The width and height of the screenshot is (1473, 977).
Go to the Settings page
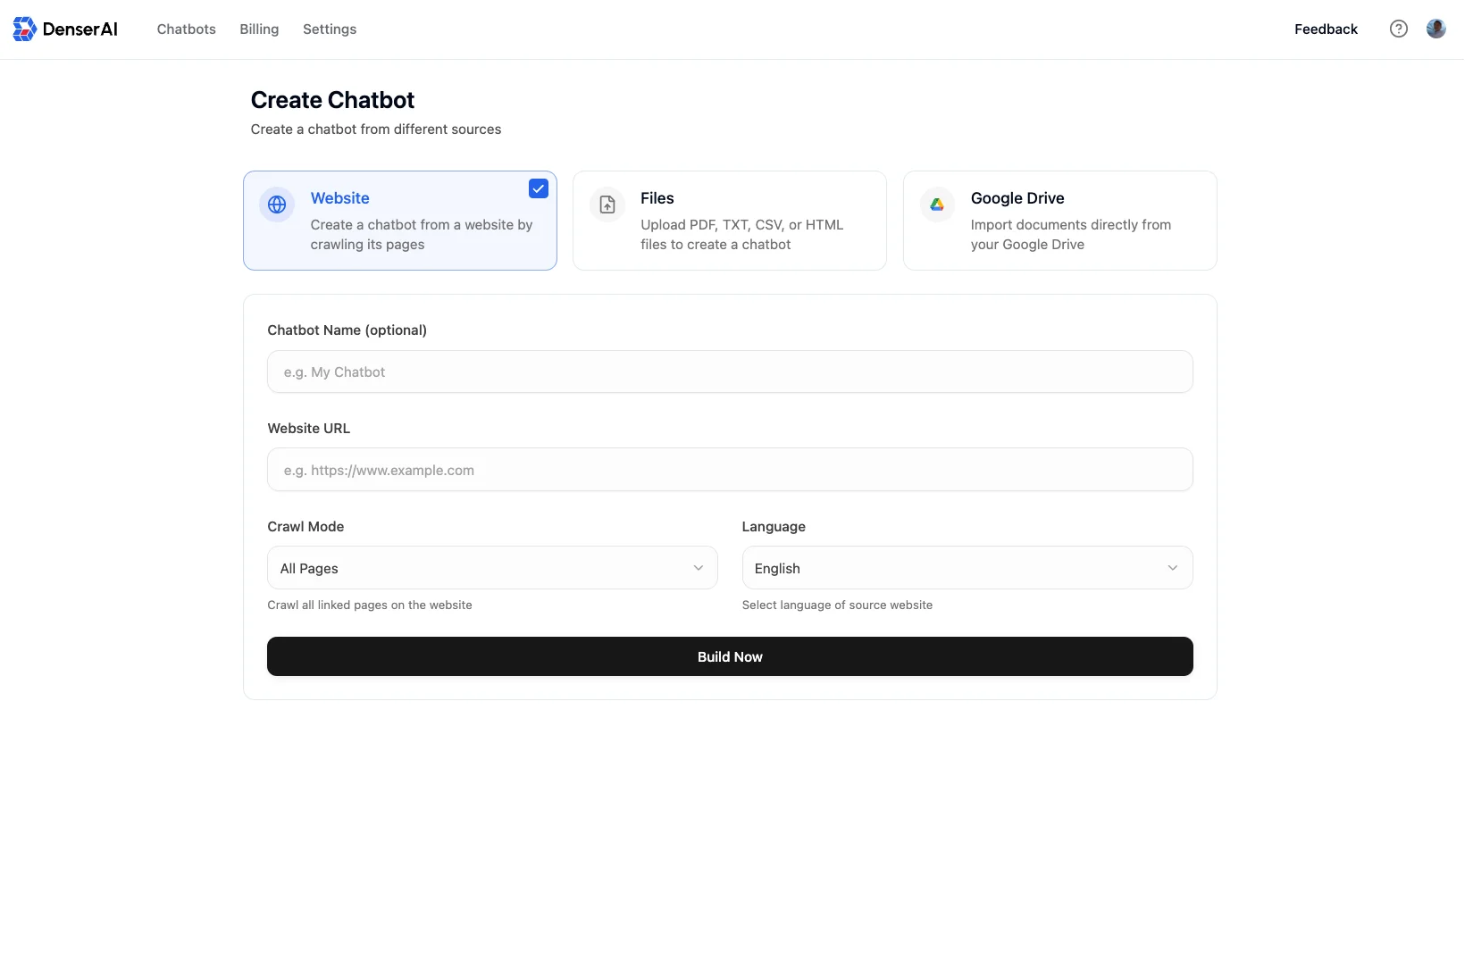tap(329, 29)
